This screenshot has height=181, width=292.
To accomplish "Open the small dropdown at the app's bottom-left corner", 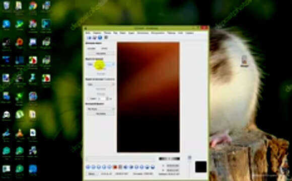I will pos(93,174).
